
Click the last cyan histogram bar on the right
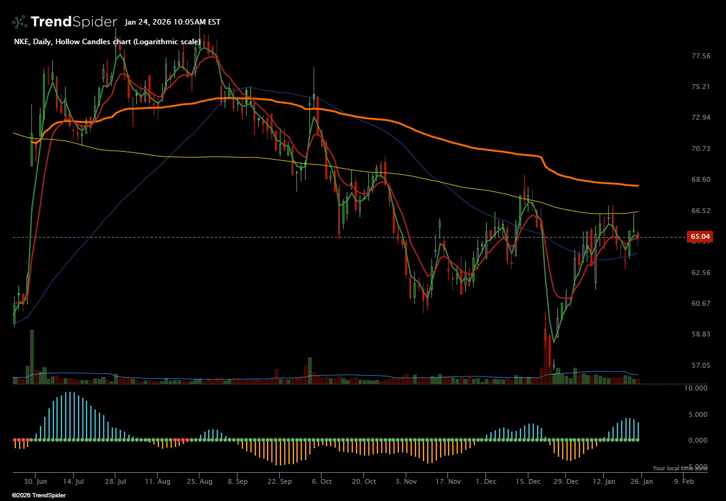pyautogui.click(x=638, y=430)
